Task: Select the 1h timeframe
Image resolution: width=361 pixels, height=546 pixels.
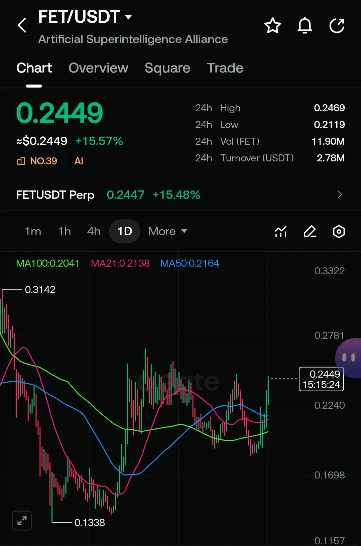Action: (x=65, y=231)
